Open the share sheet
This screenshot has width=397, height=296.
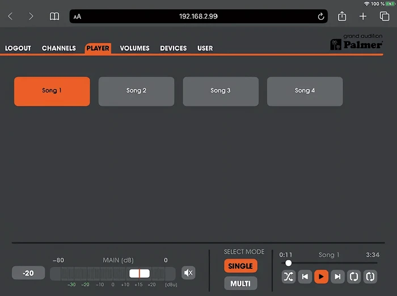(x=342, y=16)
